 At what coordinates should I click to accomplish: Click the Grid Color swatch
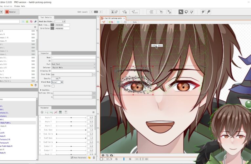pos(52,29)
